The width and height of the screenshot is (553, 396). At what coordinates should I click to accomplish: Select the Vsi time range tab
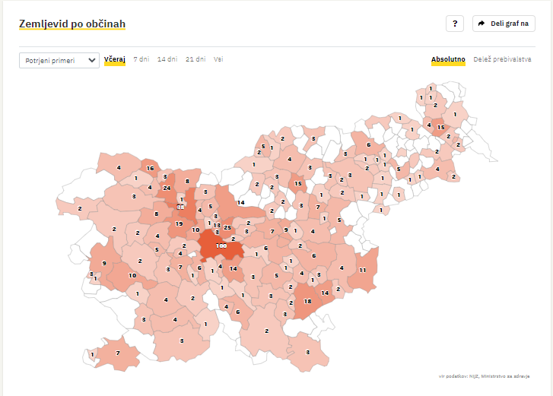pos(218,59)
